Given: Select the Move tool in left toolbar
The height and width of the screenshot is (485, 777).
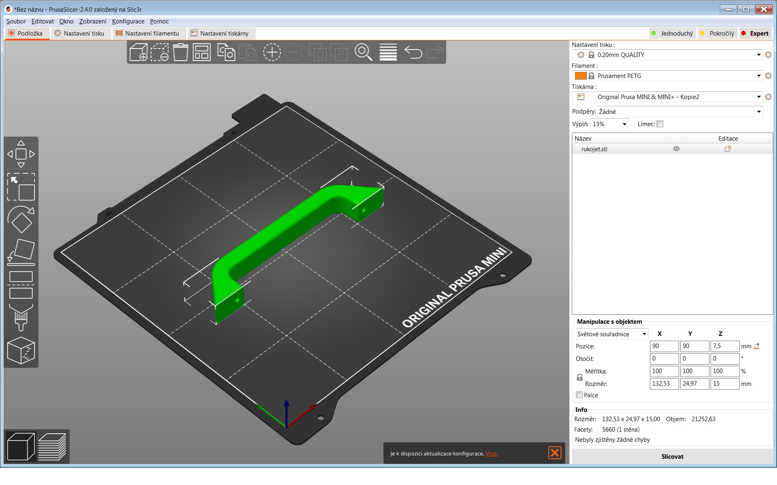Looking at the screenshot, I should [x=21, y=154].
